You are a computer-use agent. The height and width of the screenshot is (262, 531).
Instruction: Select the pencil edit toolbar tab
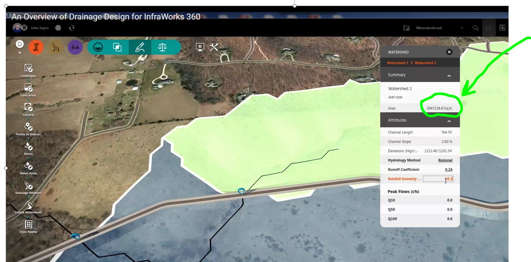(140, 47)
